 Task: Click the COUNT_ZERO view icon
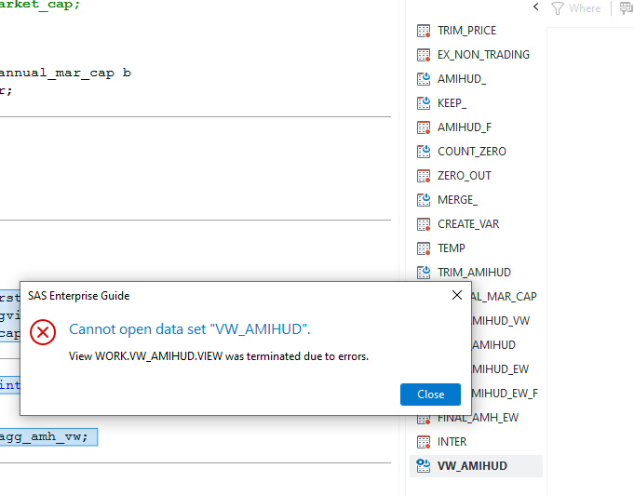point(424,152)
